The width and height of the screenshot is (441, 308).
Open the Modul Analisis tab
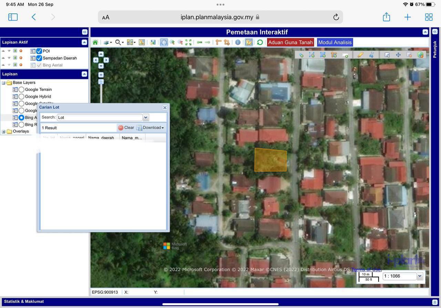pyautogui.click(x=335, y=42)
